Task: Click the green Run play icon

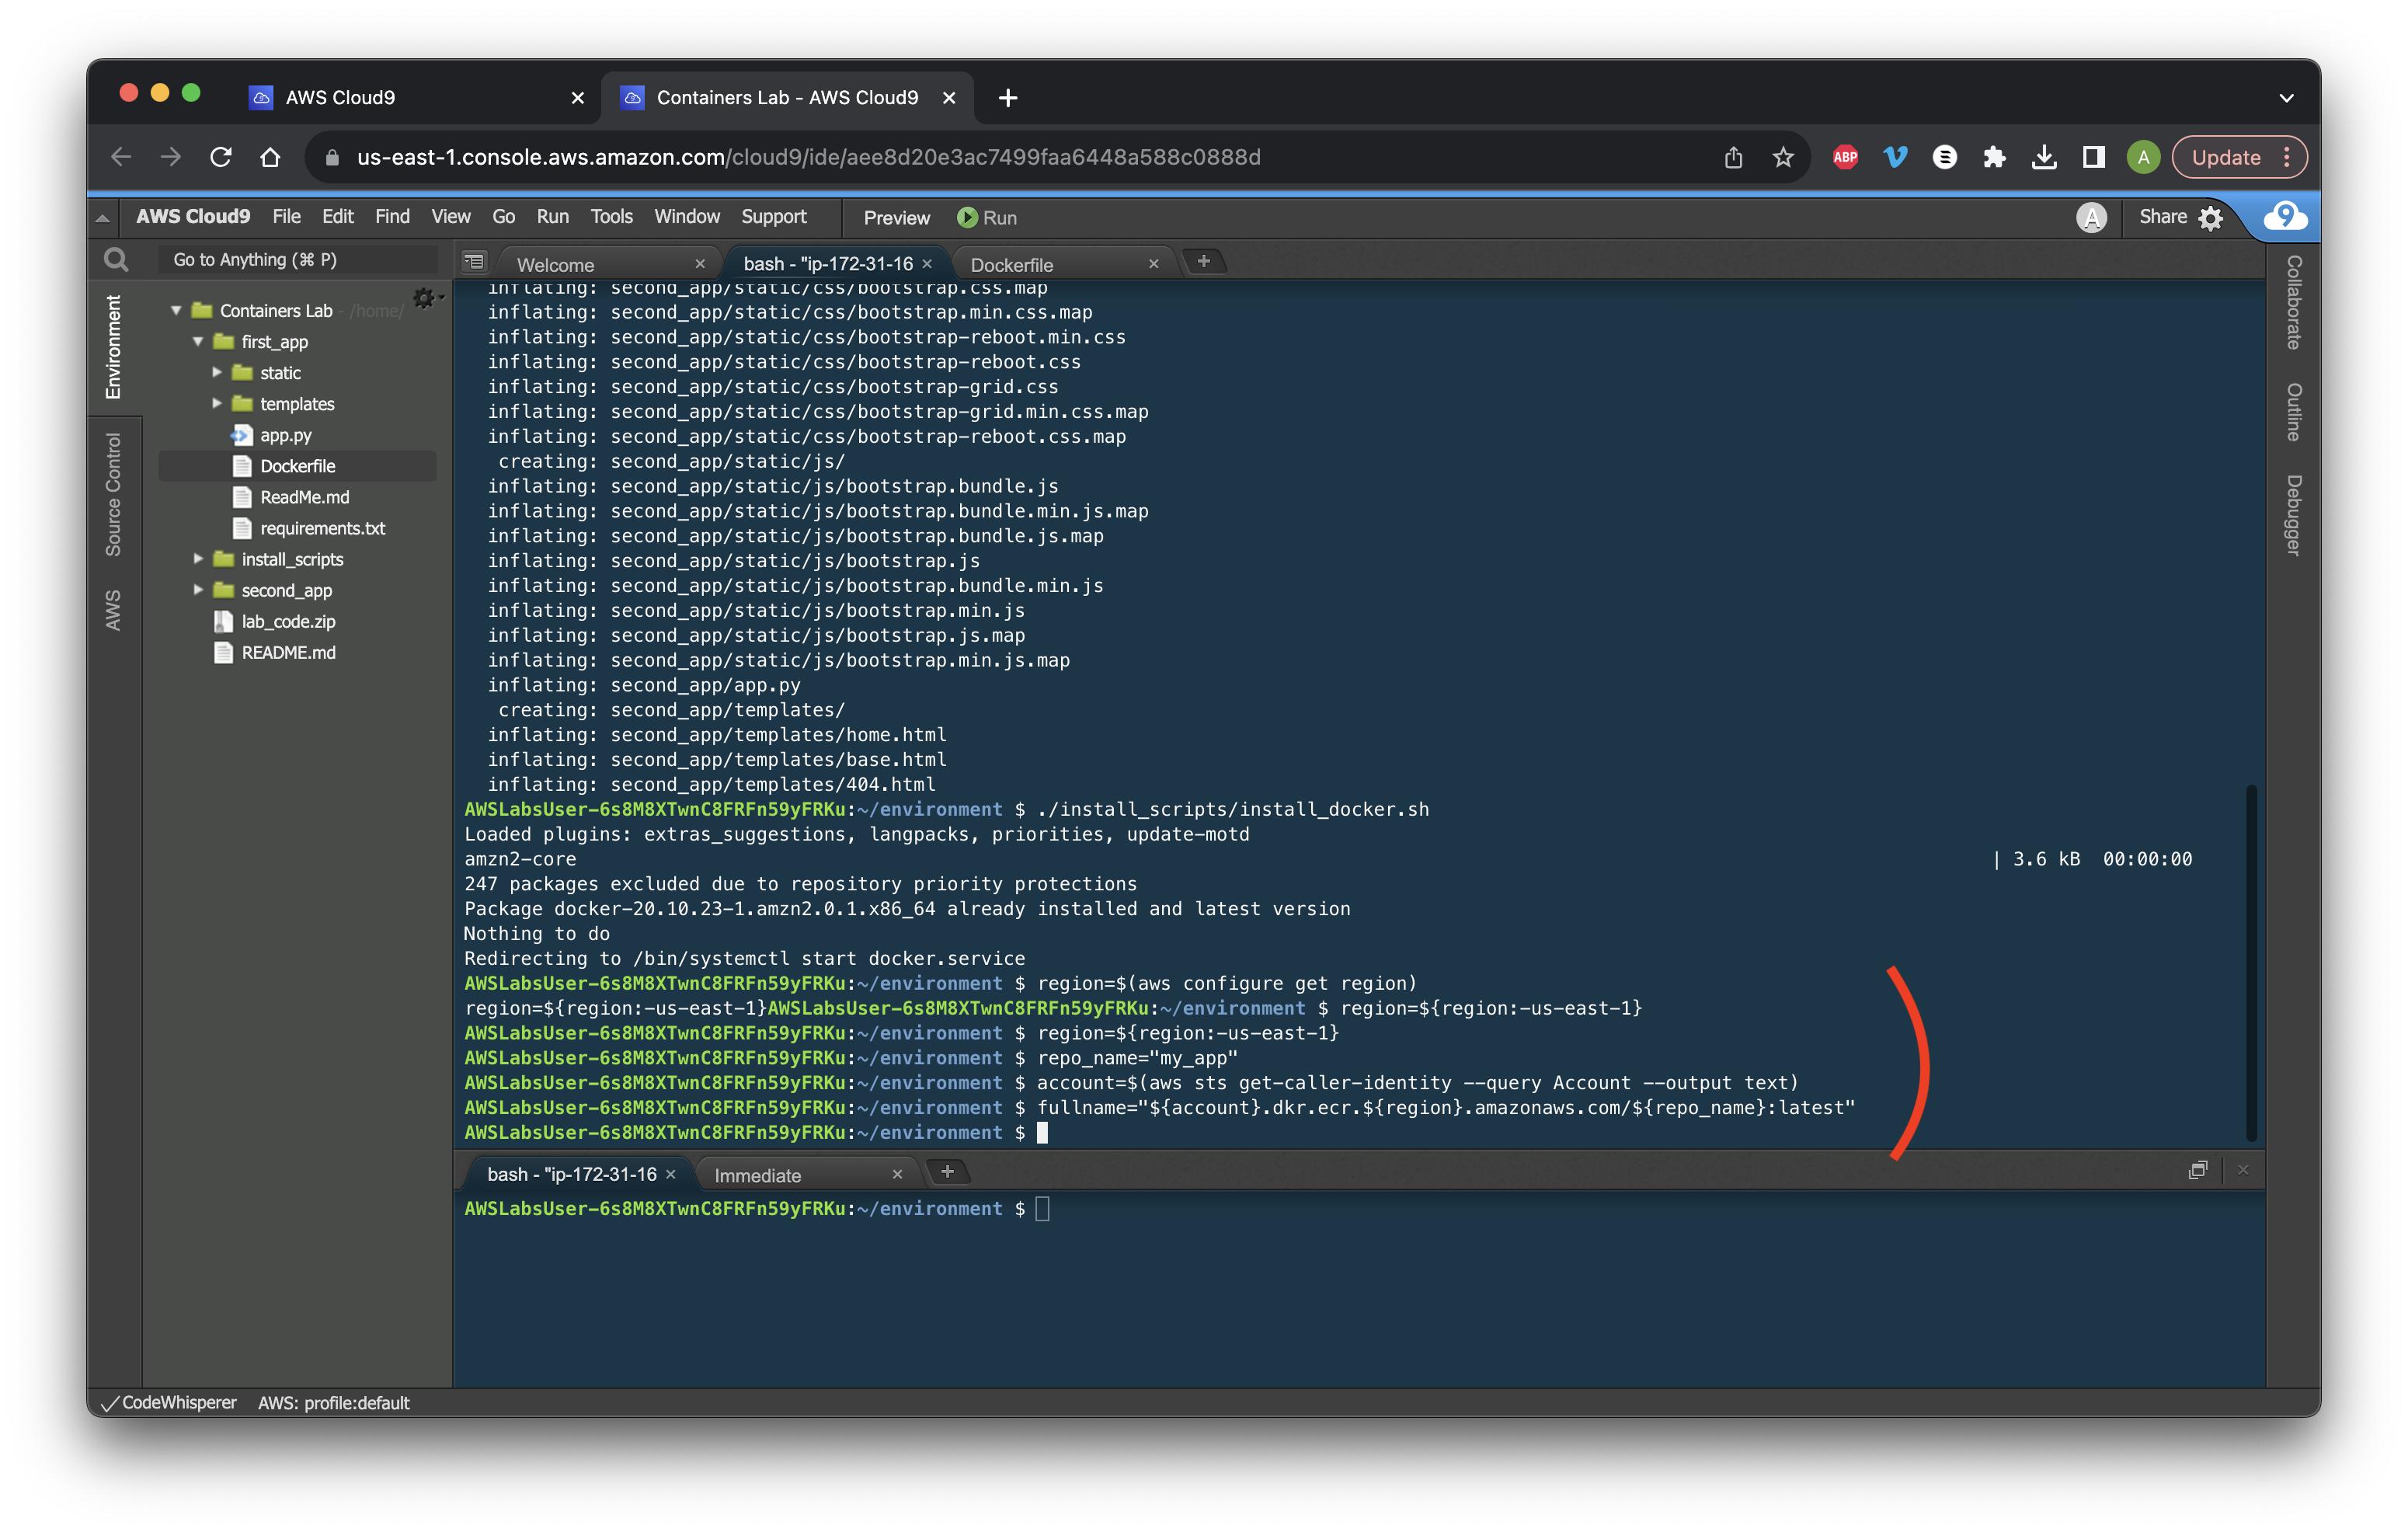Action: pyautogui.click(x=966, y=218)
